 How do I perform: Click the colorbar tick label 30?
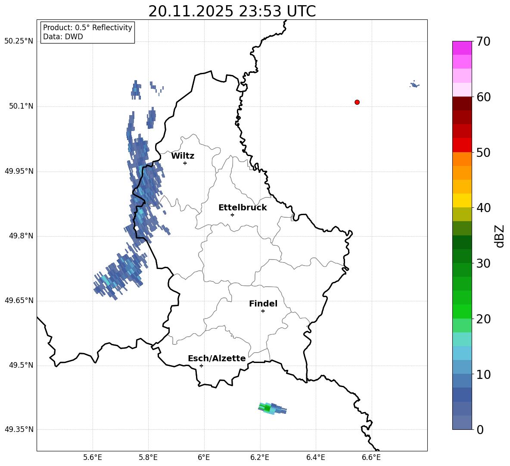(483, 263)
